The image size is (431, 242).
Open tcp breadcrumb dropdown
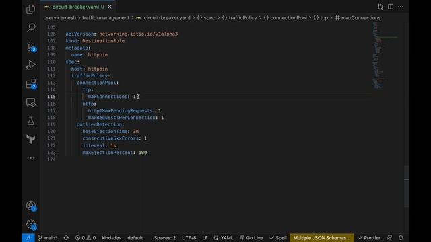click(321, 18)
